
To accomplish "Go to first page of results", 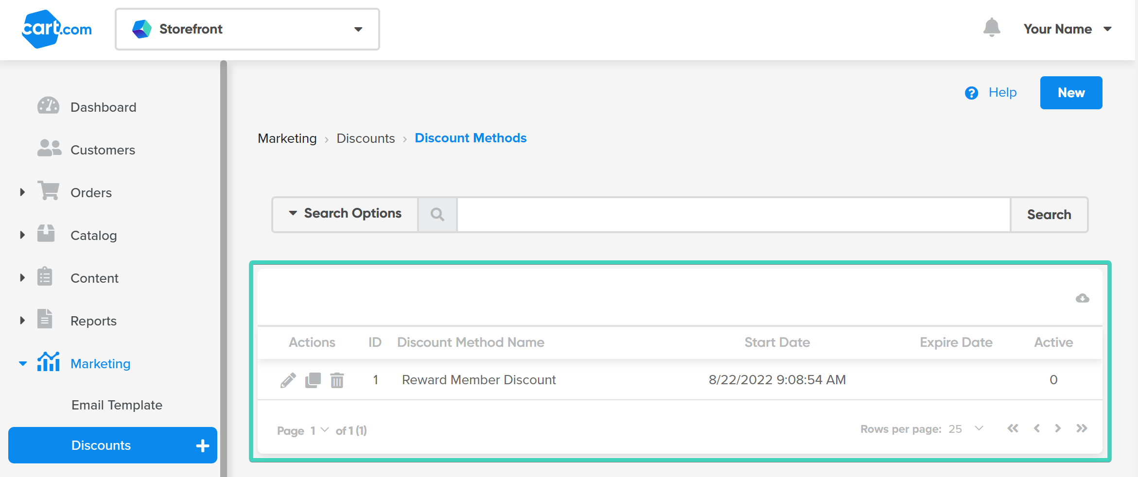I will pyautogui.click(x=1013, y=428).
